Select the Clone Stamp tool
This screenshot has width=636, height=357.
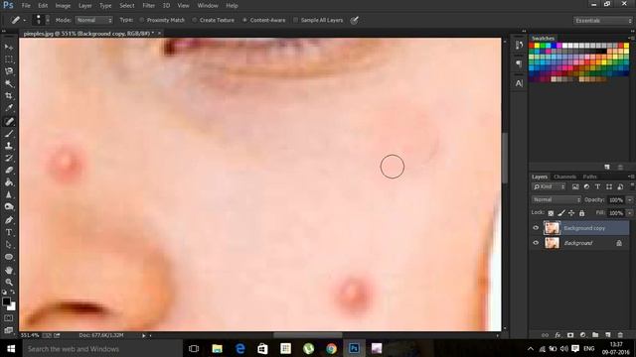point(9,146)
